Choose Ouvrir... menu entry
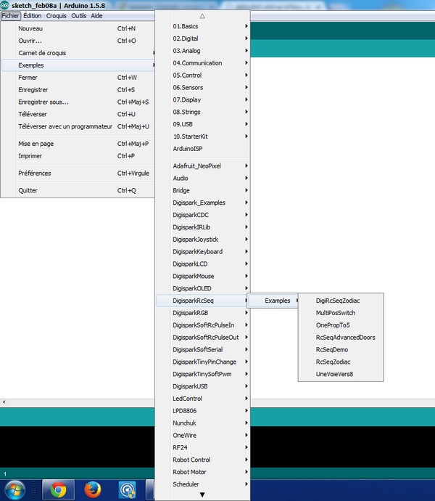 78,41
